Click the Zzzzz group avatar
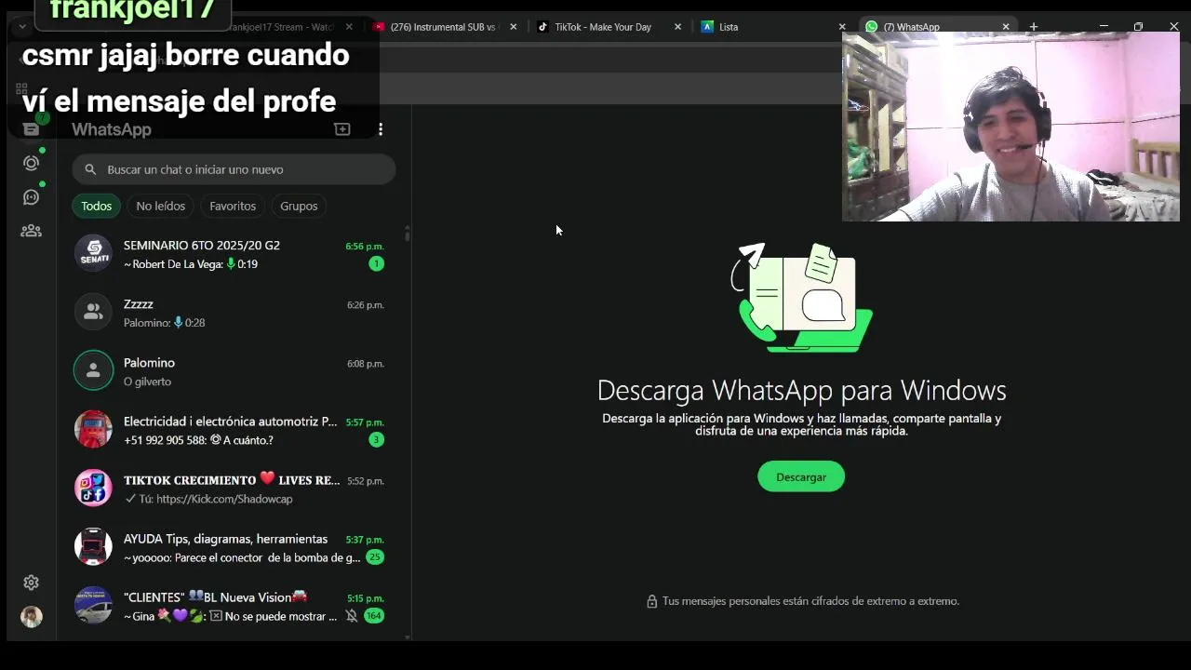The image size is (1191, 670). pos(93,312)
